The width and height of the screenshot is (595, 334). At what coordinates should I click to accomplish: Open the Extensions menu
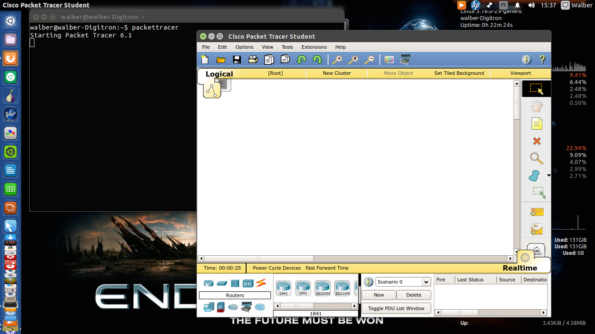(314, 47)
